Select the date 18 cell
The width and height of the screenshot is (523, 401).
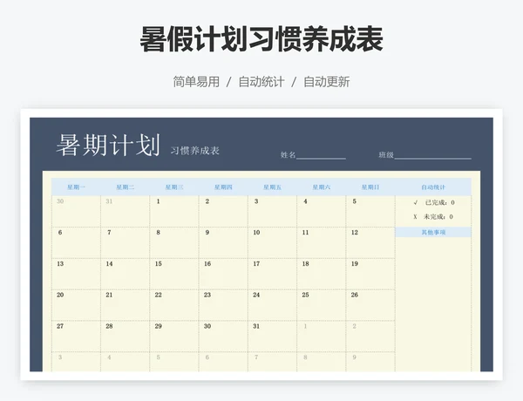pos(321,274)
